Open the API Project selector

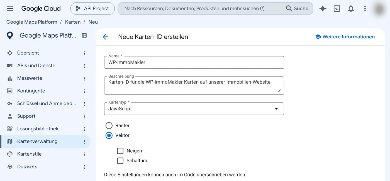92,9
